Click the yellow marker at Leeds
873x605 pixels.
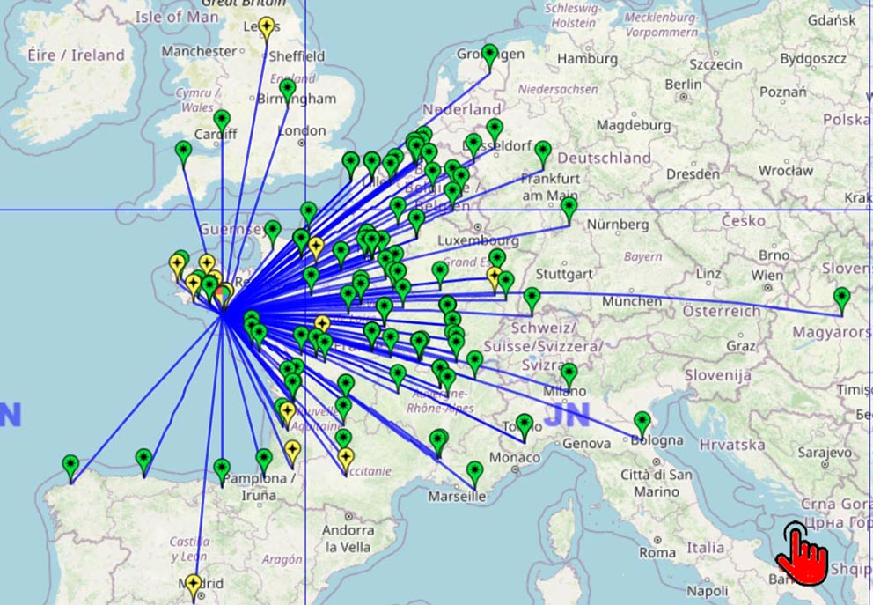[267, 28]
